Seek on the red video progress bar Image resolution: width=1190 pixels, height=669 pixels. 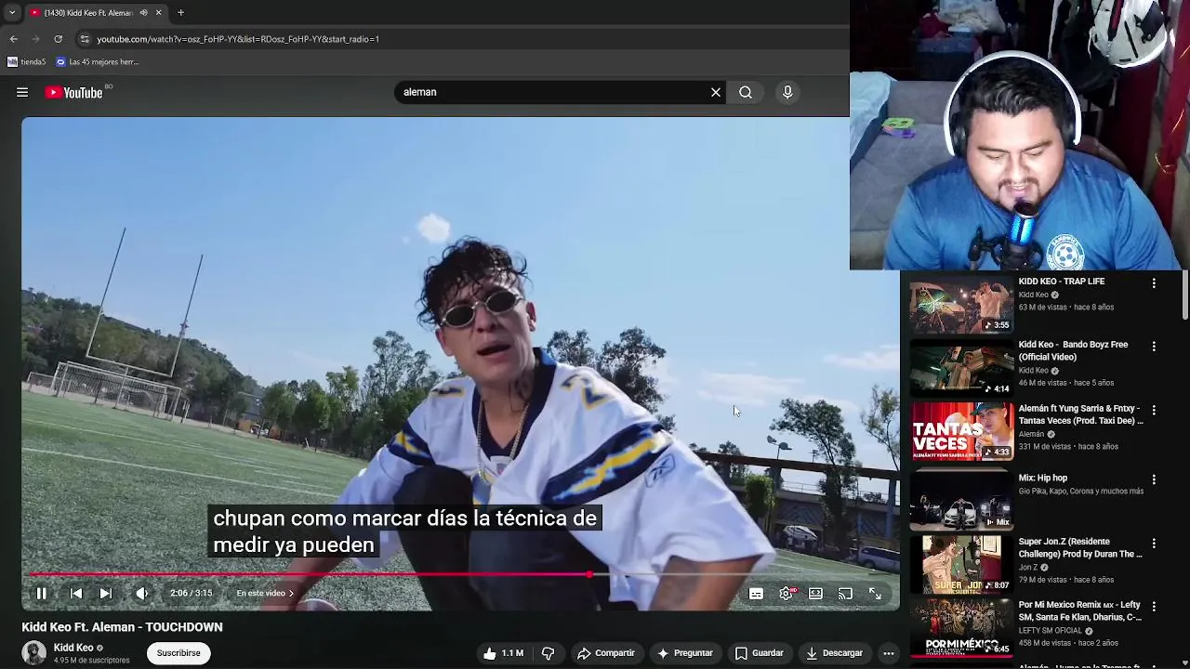click(461, 574)
